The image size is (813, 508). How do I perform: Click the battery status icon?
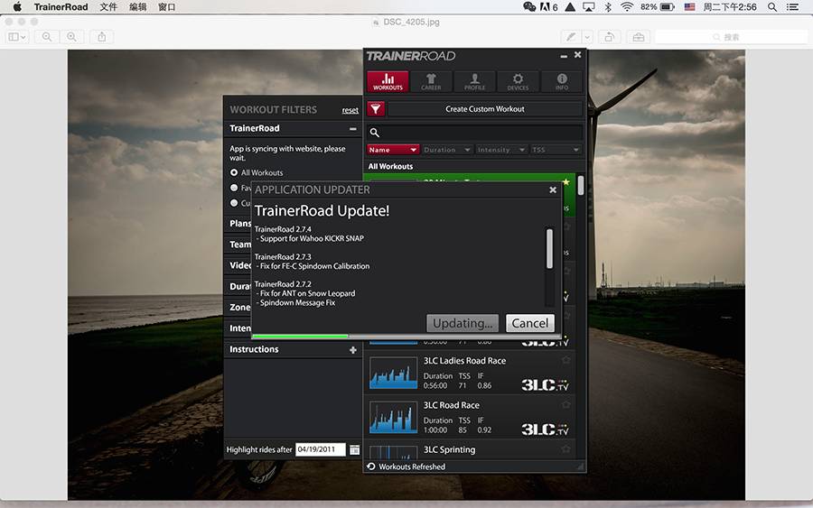pos(668,6)
